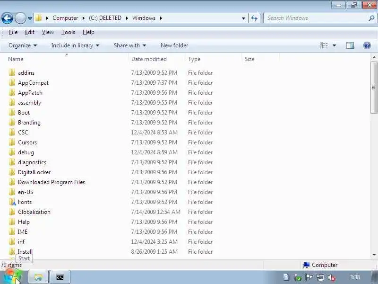Select the Cursors folder icon
Screen dimensions: 378x284
click(x=12, y=142)
